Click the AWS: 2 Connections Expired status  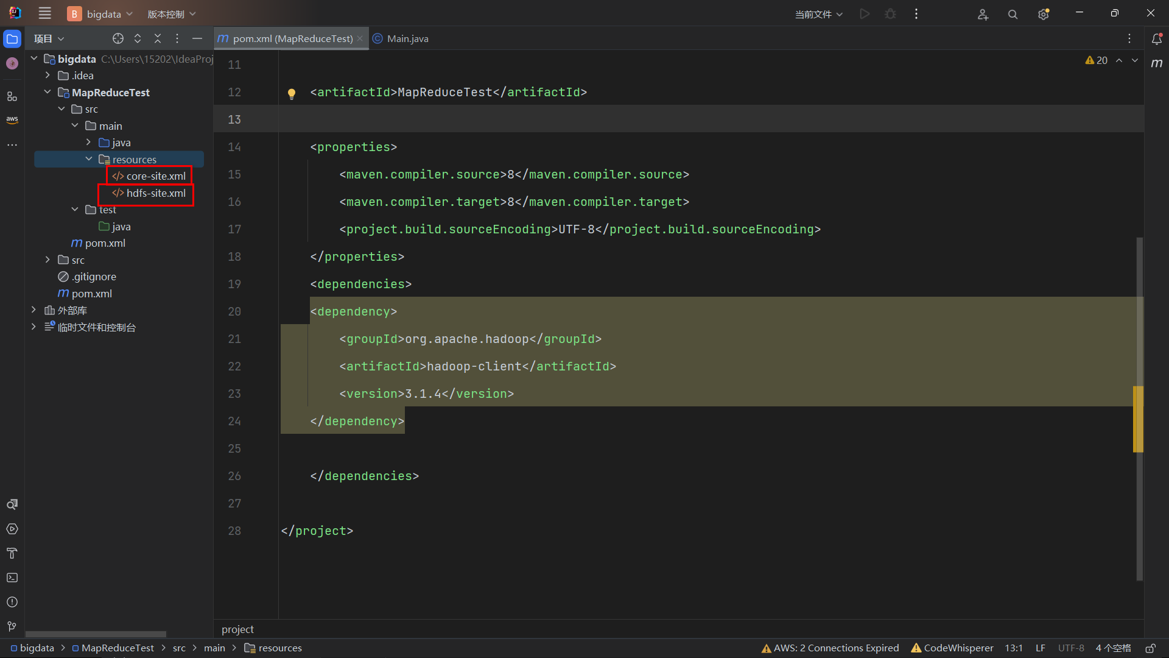pos(830,648)
